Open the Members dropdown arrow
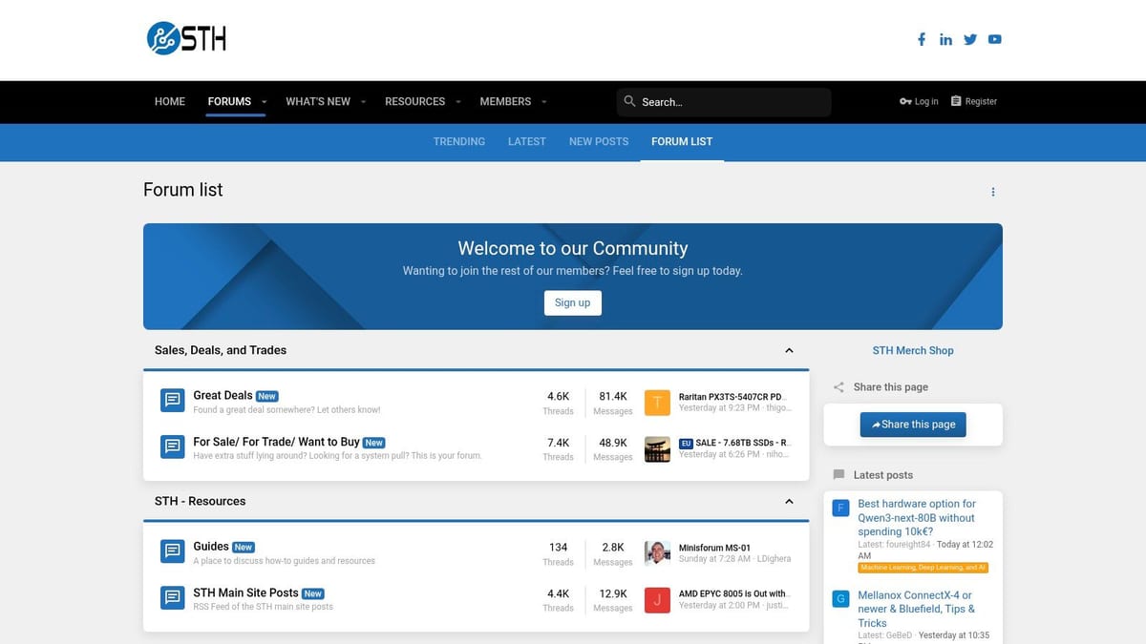This screenshot has width=1146, height=644. pyautogui.click(x=543, y=102)
